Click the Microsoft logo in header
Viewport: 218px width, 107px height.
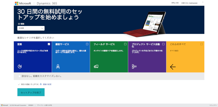[23, 3]
